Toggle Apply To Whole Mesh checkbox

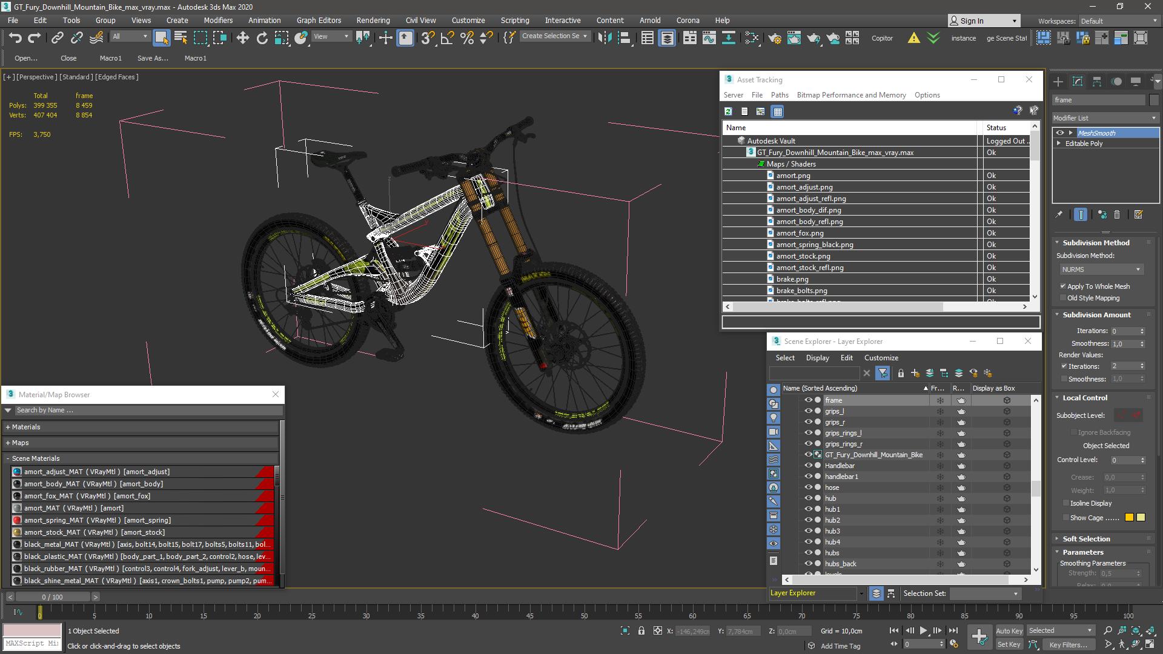pyautogui.click(x=1063, y=286)
